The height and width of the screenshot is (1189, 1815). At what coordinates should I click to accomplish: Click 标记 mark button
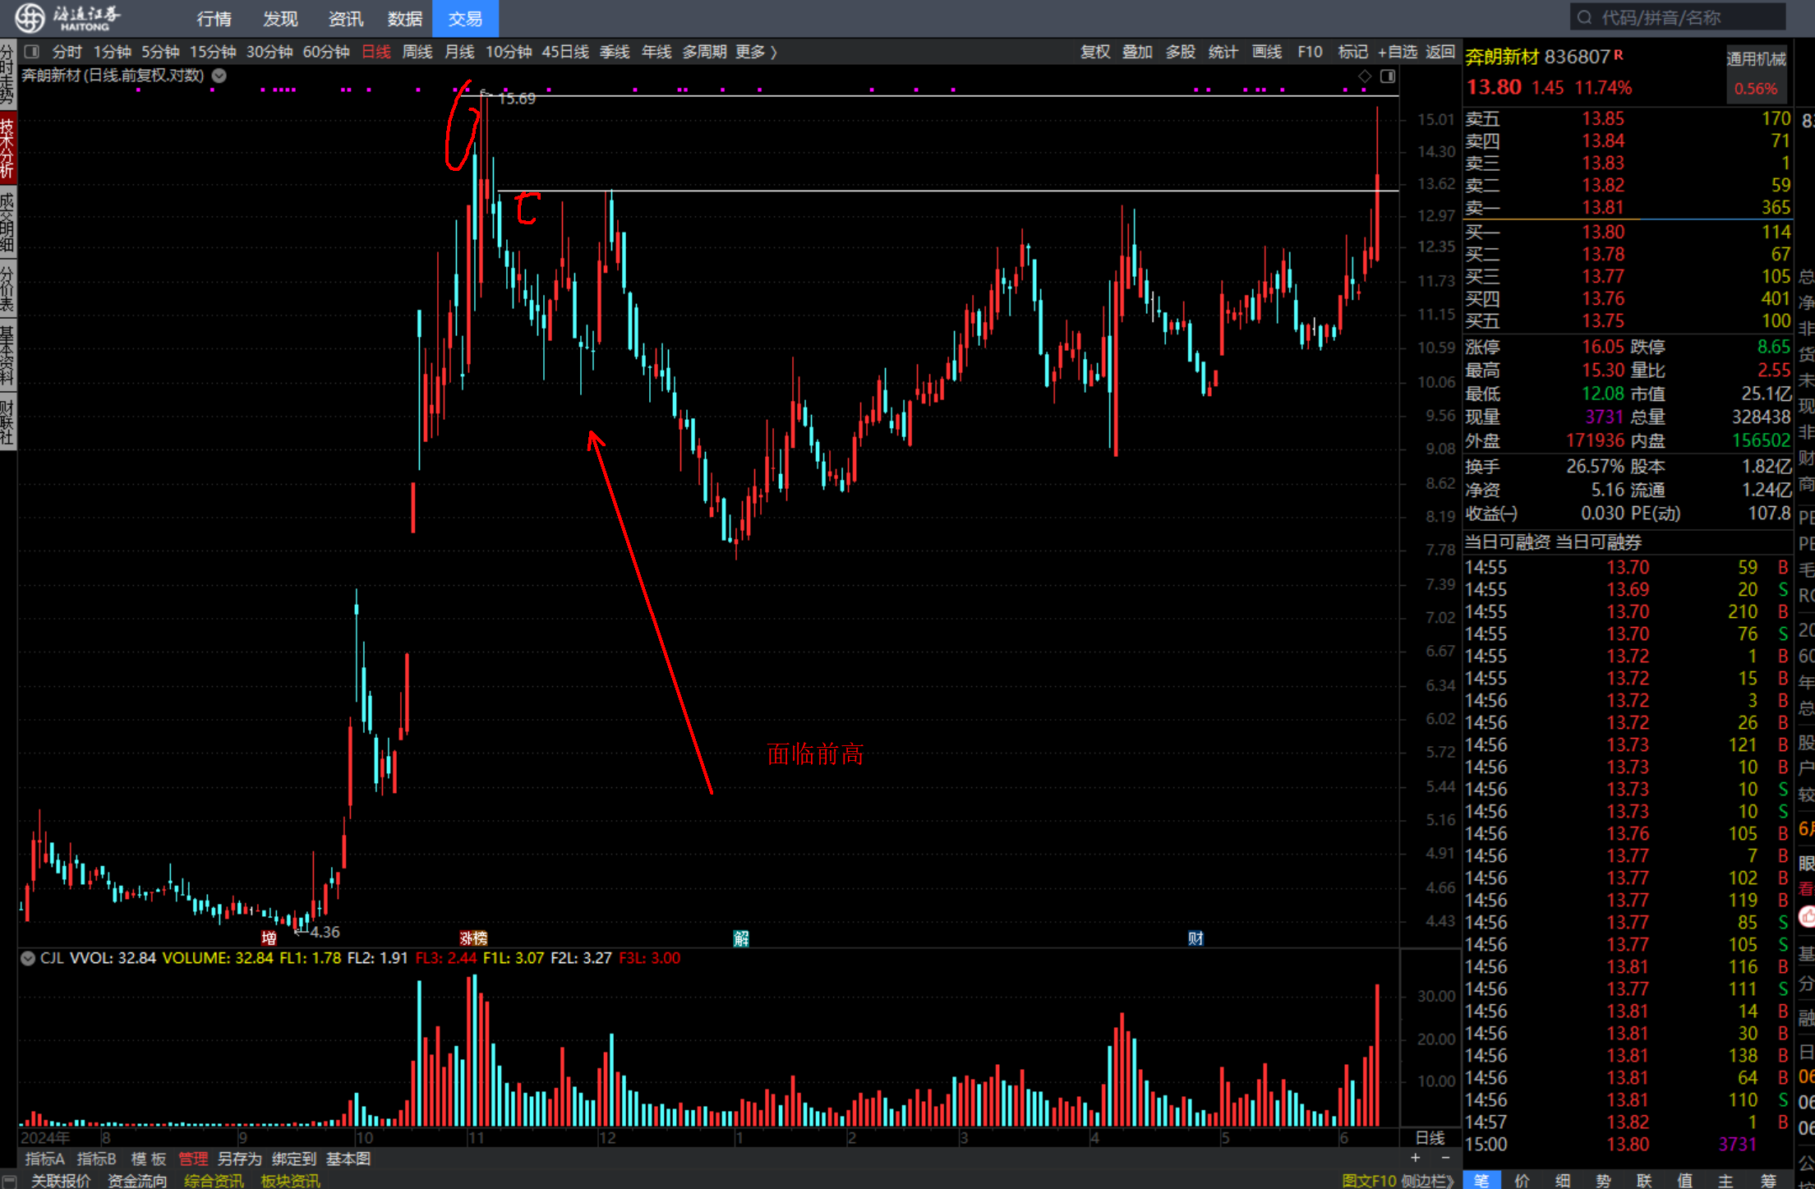[1353, 52]
